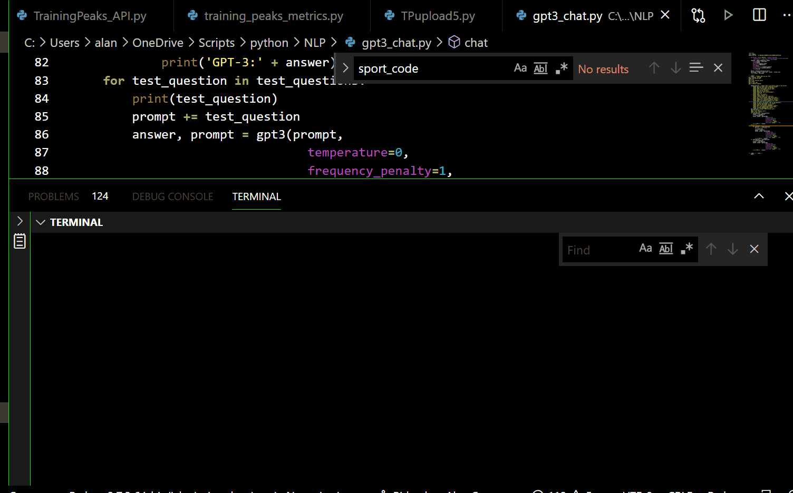Viewport: 793px width, 493px height.
Task: Go to next match in editor find
Action: 675,68
